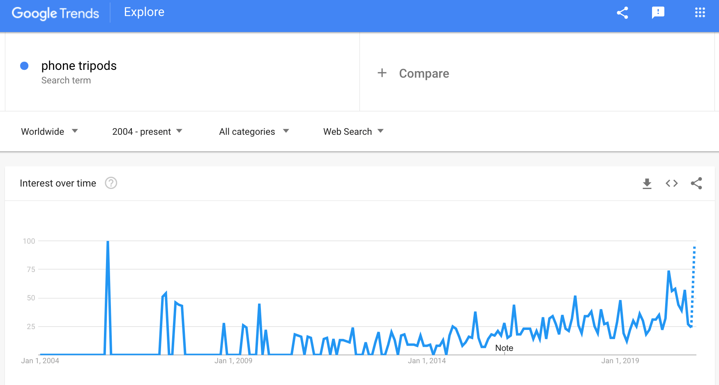
Task: Share the Interest over time chart
Action: (x=696, y=183)
